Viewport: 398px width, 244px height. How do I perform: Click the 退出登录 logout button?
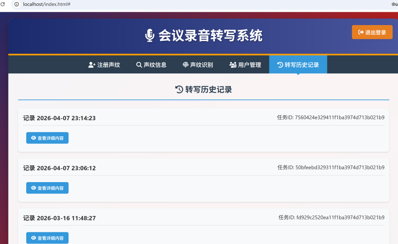point(372,32)
